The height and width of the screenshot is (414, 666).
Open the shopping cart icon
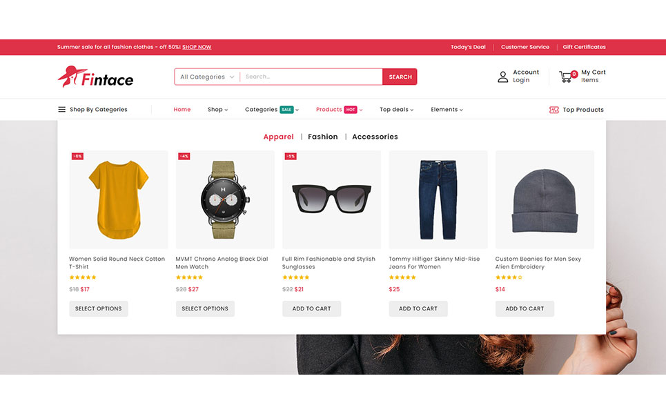(567, 77)
